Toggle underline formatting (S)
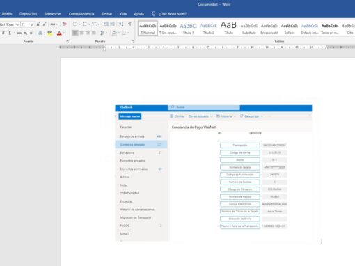 [10, 33]
